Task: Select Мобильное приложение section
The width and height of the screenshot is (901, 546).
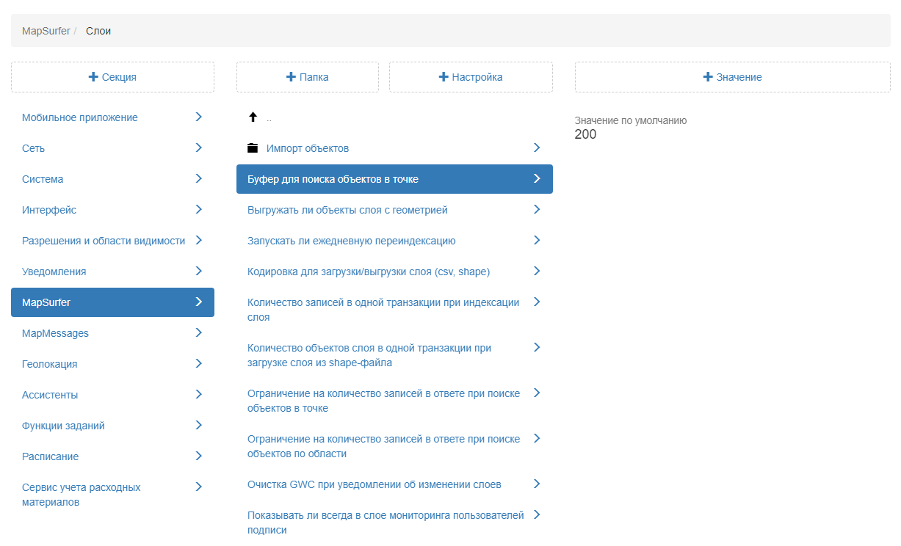Action: [x=112, y=117]
